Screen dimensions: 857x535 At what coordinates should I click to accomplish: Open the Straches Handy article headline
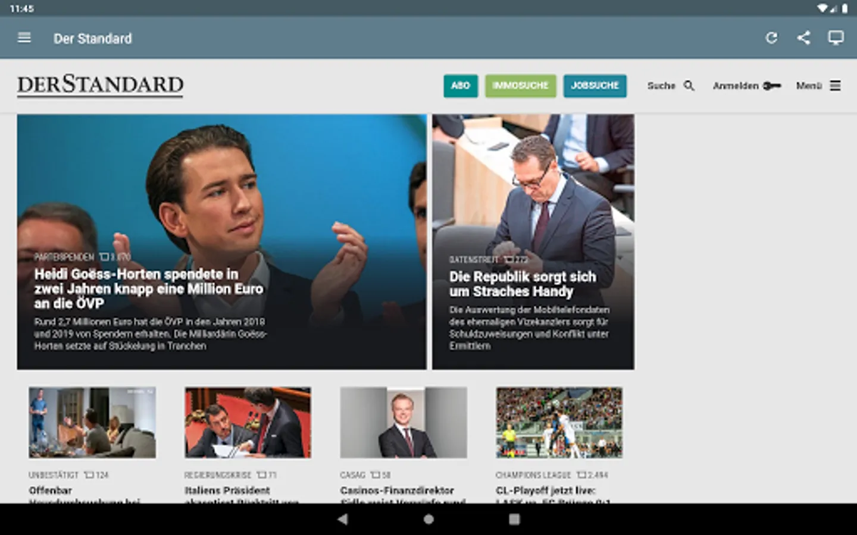click(523, 284)
